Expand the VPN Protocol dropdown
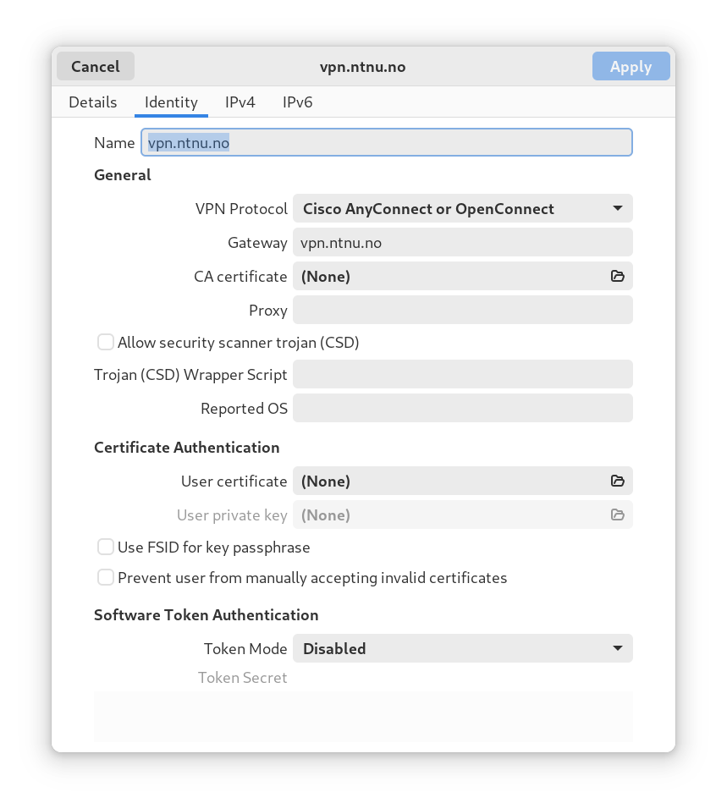727x809 pixels. 463,208
